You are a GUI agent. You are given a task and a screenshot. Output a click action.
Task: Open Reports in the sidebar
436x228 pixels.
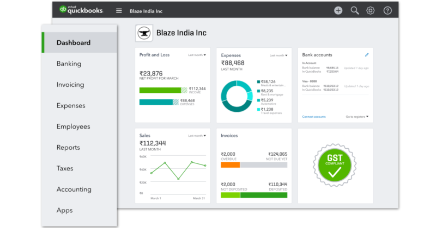pyautogui.click(x=68, y=147)
